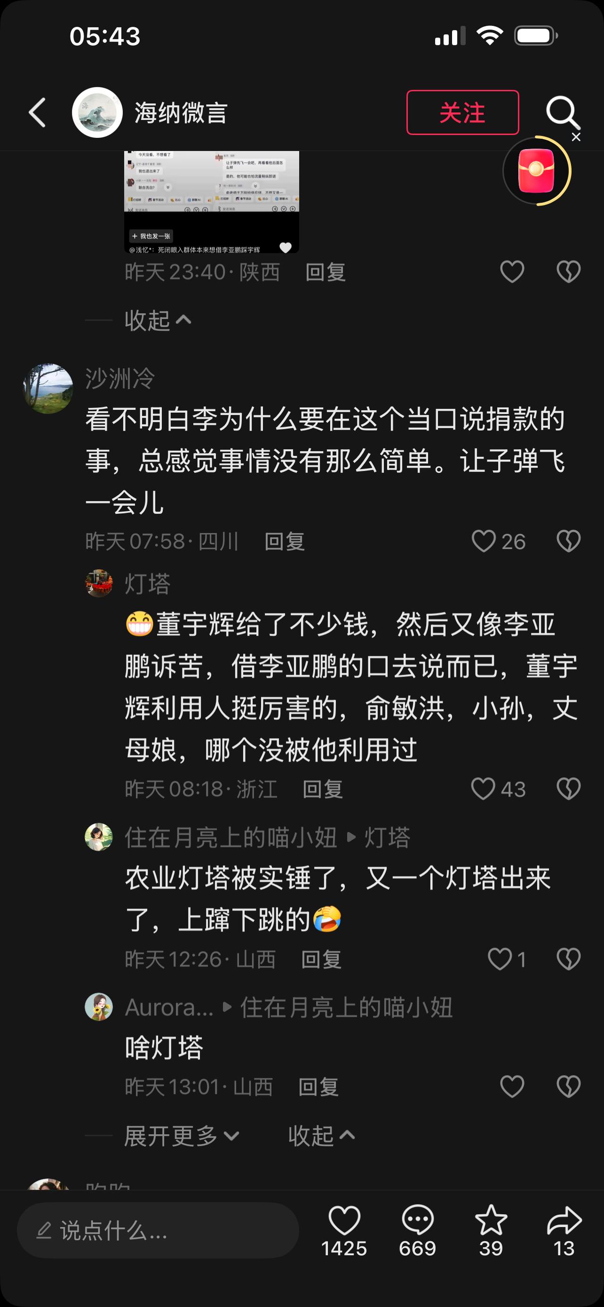The height and width of the screenshot is (1307, 604).
Task: Tap the back arrow icon
Action: coord(38,112)
